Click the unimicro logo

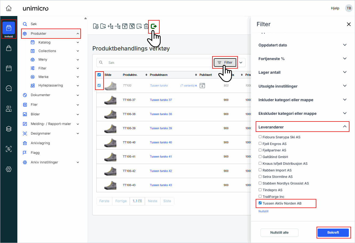pos(35,8)
